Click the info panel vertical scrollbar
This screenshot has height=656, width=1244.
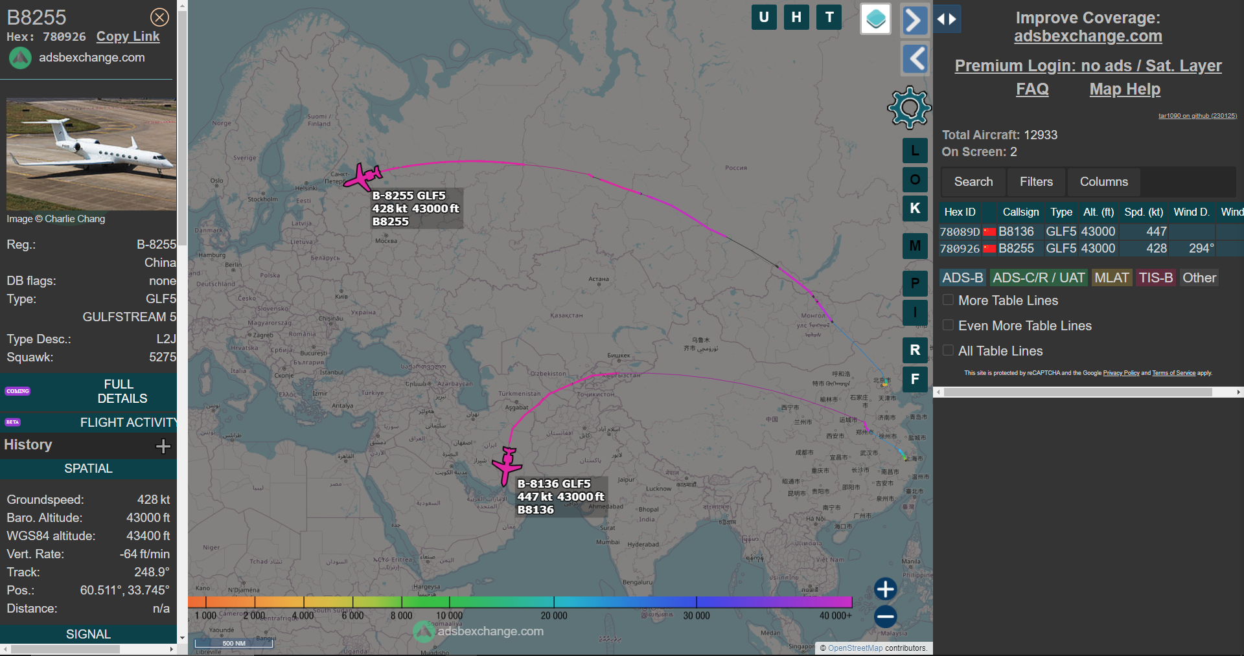tap(182, 130)
